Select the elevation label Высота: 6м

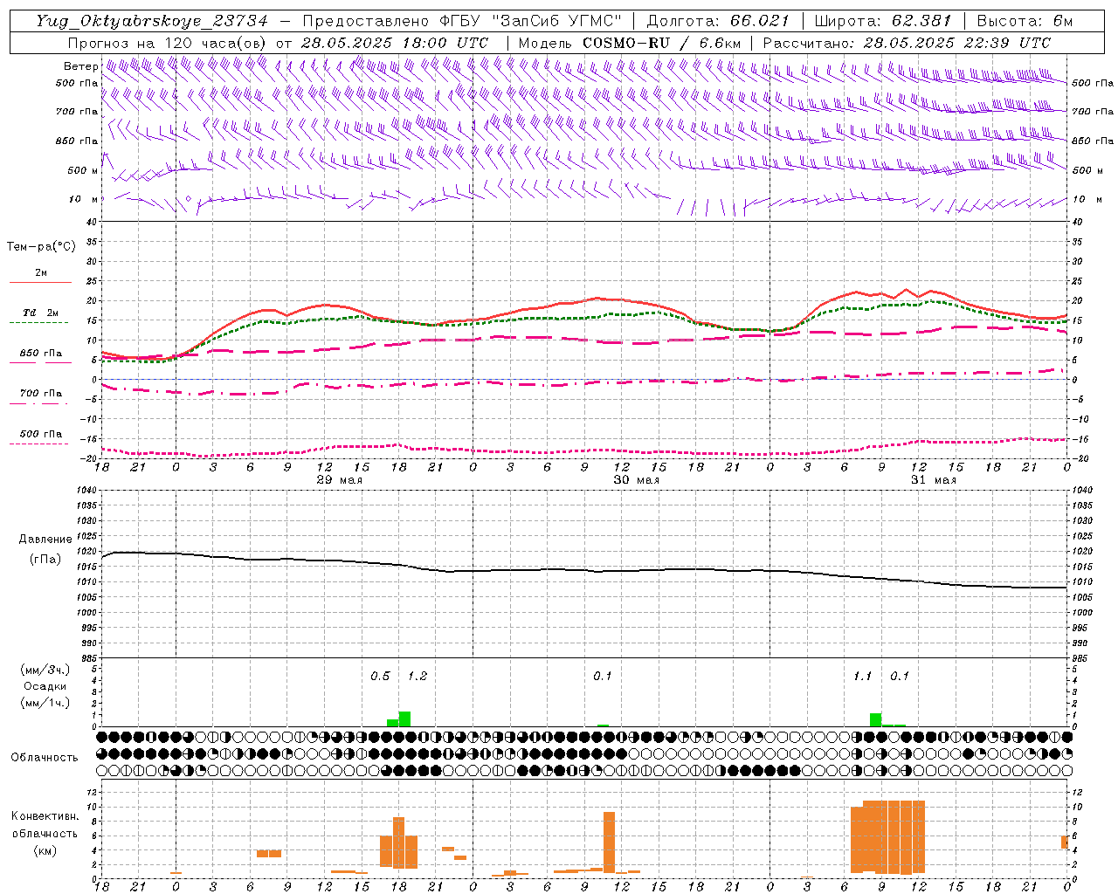coord(1025,21)
